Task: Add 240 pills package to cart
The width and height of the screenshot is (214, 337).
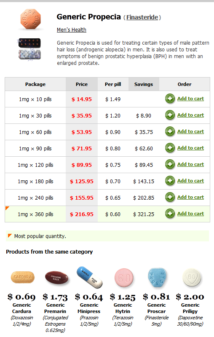Action: 190,197
